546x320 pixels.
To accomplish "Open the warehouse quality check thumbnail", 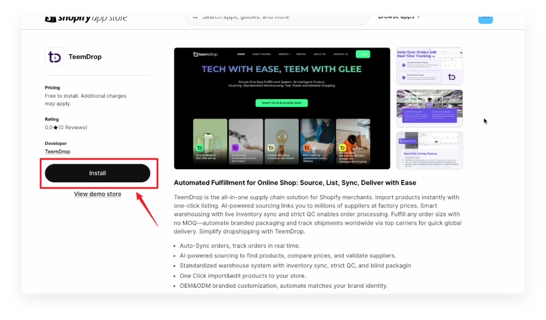I will (429, 108).
